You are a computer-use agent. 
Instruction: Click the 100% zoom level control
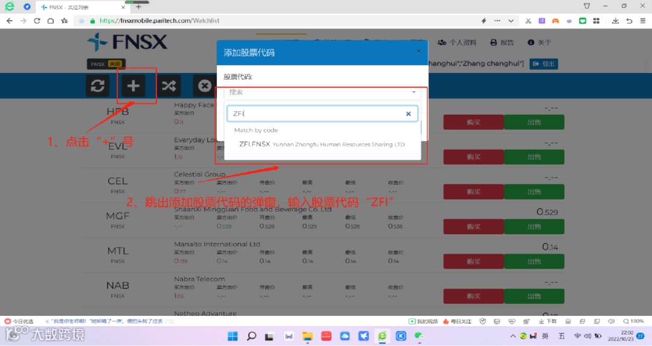pos(633,321)
